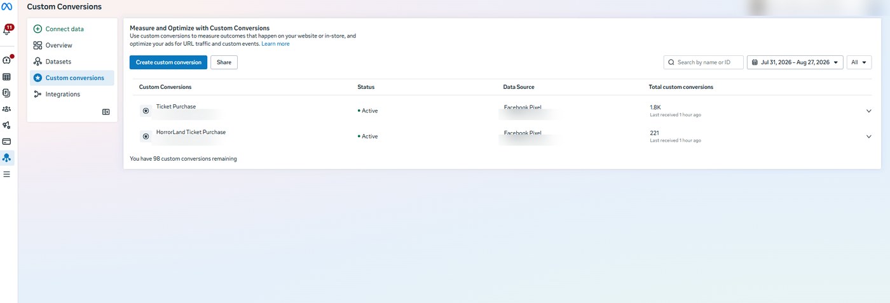Click the Status column header
The image size is (890, 303).
coord(366,87)
